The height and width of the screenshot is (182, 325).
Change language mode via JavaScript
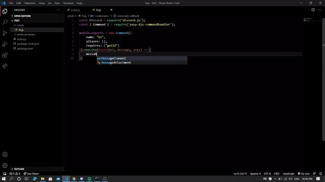pyautogui.click(x=288, y=173)
